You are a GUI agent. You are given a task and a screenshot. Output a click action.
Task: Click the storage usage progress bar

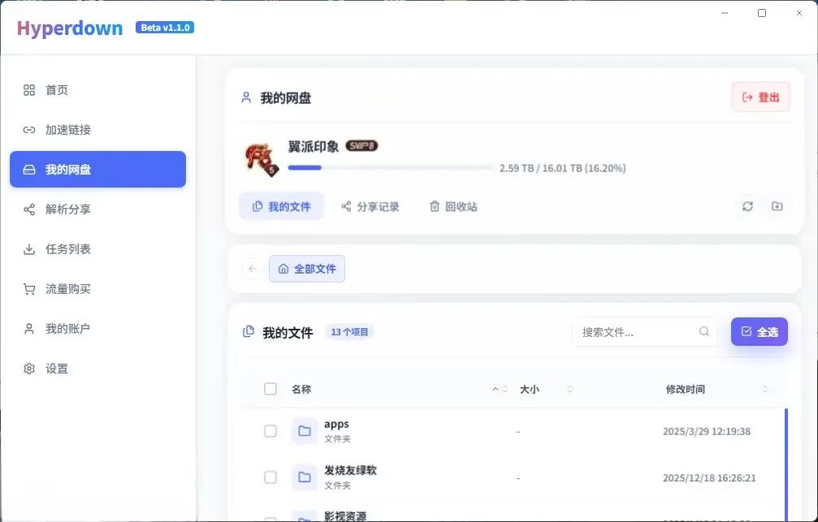pos(391,168)
